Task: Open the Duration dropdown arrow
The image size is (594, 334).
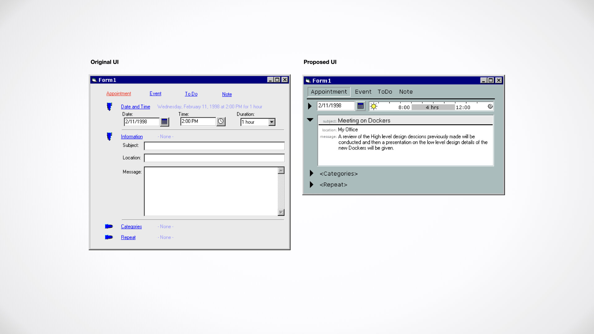Action: click(x=272, y=122)
